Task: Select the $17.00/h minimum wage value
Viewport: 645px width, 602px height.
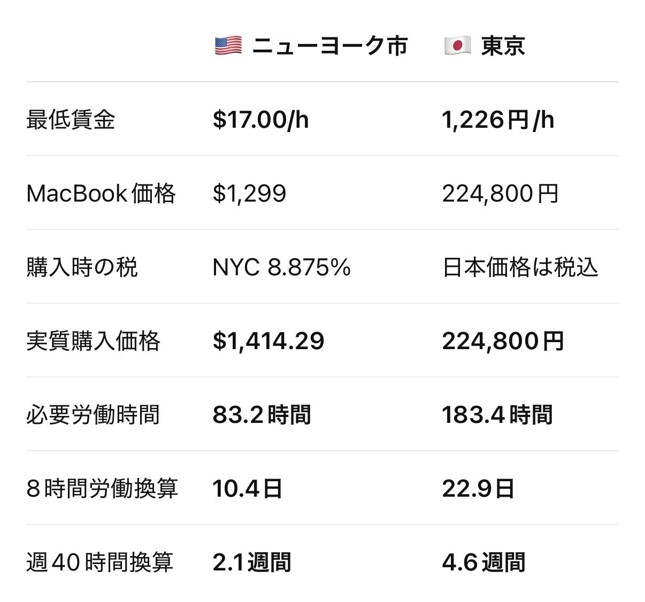Action: (x=260, y=119)
